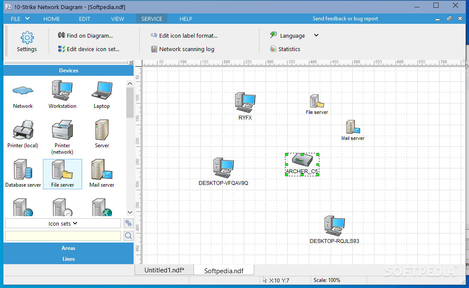Open the SERVICE ribbon tab
Screen dimensions: 469x288
152,19
